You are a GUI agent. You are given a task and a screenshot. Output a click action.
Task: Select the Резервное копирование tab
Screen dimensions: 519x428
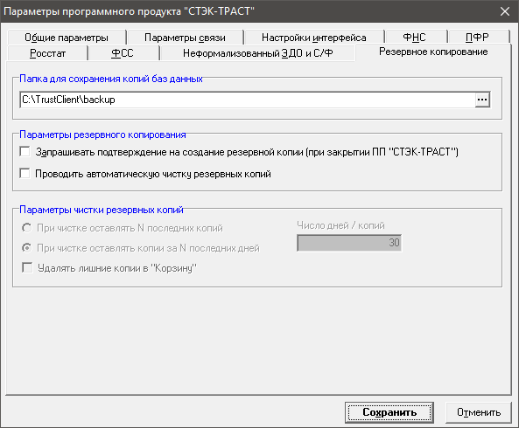coord(433,52)
